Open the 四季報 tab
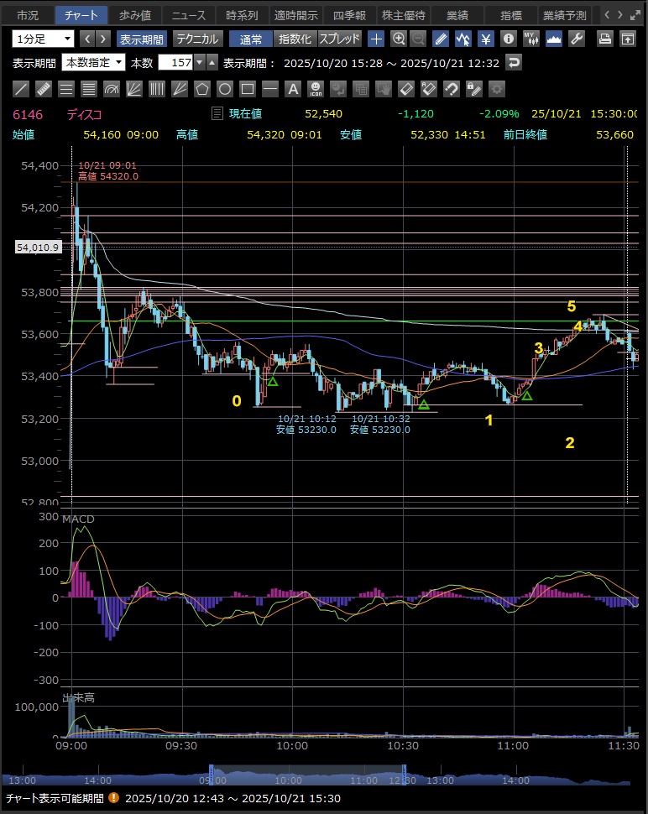Image resolution: width=648 pixels, height=814 pixels. (348, 15)
